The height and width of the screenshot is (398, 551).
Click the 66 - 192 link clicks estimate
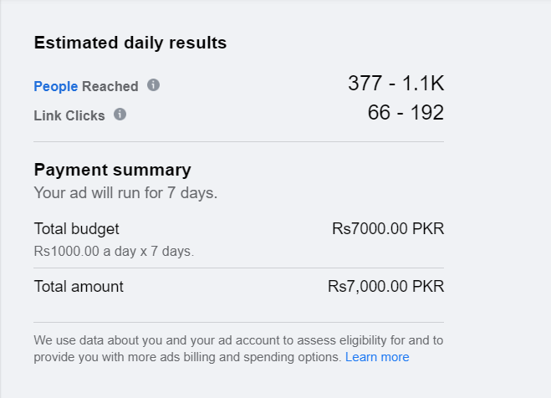(x=406, y=113)
